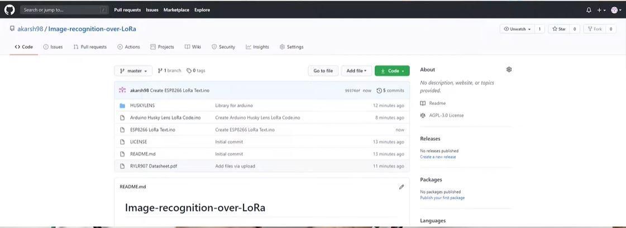Image resolution: width=626 pixels, height=228 pixels.
Task: Click the tags icon showing 0 tags
Action: [x=189, y=70]
